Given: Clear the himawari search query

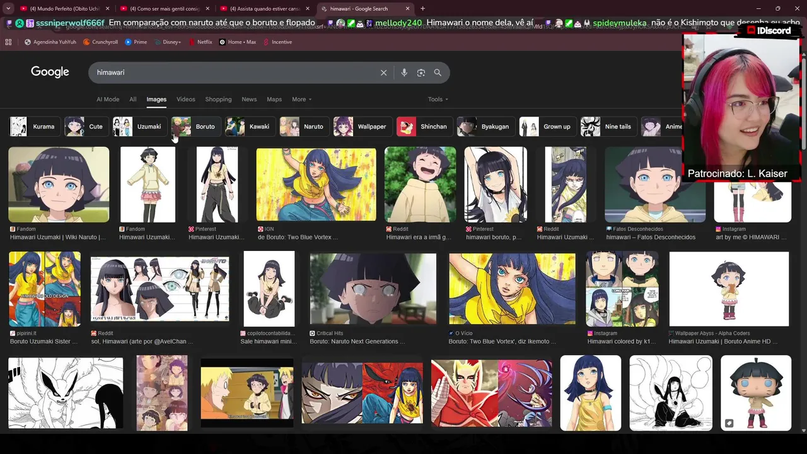Looking at the screenshot, I should tap(383, 73).
